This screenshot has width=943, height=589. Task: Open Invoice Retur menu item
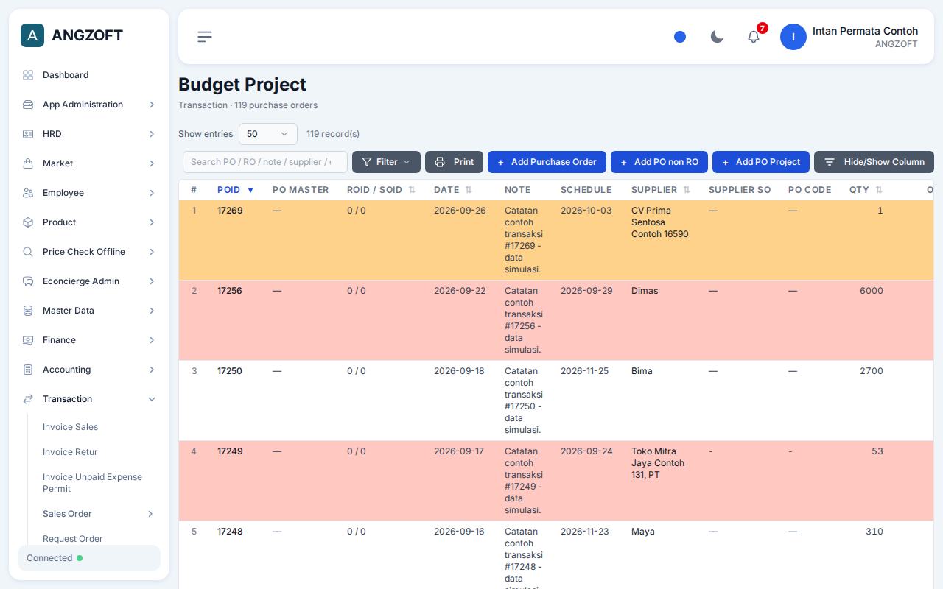tap(70, 452)
